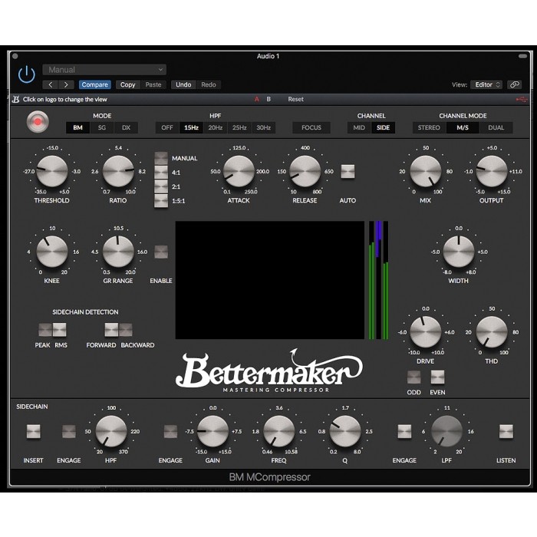Click the Compare button
The height and width of the screenshot is (537, 537).
click(x=94, y=84)
